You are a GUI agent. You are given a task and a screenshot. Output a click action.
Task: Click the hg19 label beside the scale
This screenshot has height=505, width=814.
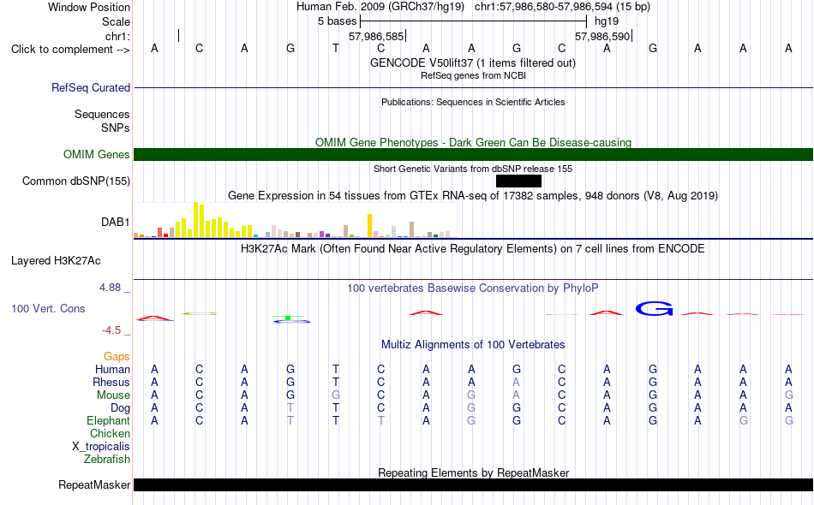607,21
